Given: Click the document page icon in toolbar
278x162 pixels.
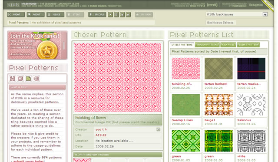Looking at the screenshot, I should coord(122,14).
